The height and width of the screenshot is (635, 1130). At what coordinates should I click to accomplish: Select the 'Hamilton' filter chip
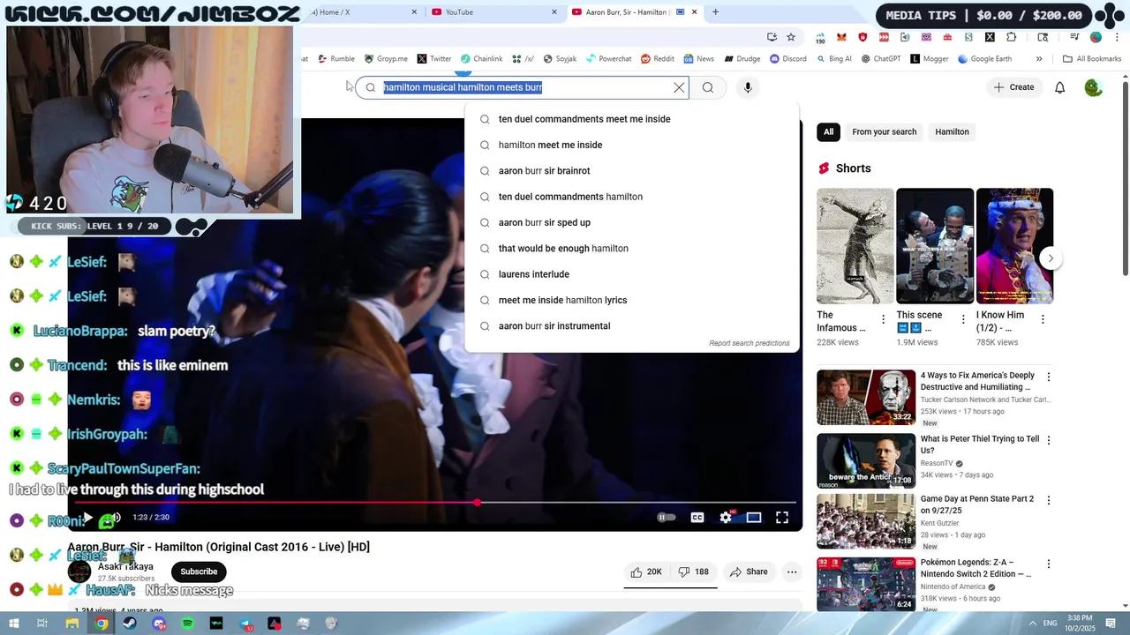(952, 132)
